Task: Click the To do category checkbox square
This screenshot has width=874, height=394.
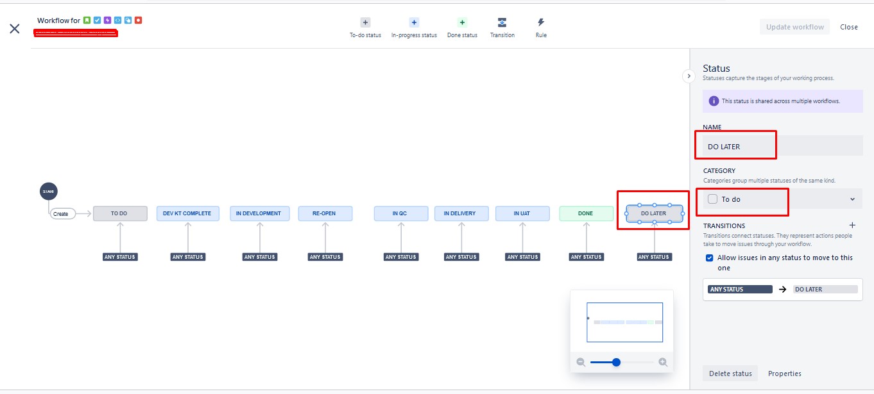Action: tap(712, 200)
